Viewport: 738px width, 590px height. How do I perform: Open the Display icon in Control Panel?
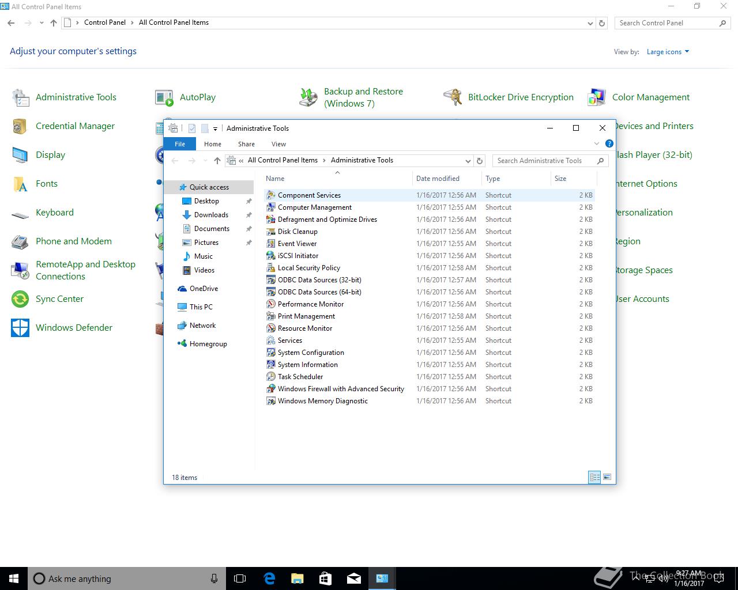[21, 155]
